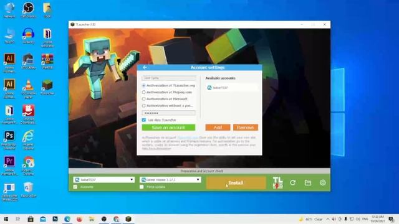
Task: Open Microsoft Edge from taskbar
Action: (67, 219)
